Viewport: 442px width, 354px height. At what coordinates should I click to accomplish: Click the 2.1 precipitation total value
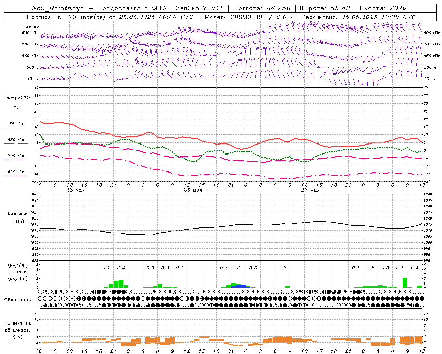400,268
